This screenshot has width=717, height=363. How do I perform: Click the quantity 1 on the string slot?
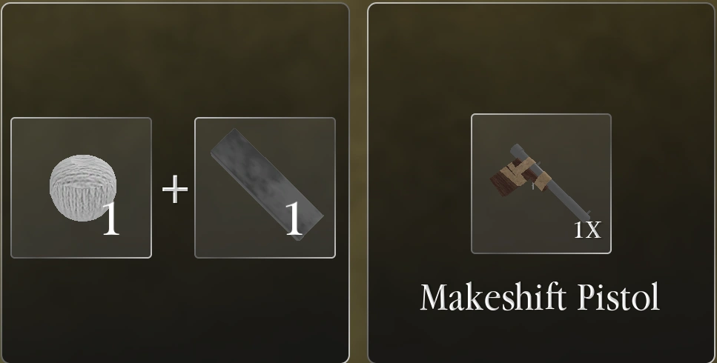pyautogui.click(x=111, y=219)
